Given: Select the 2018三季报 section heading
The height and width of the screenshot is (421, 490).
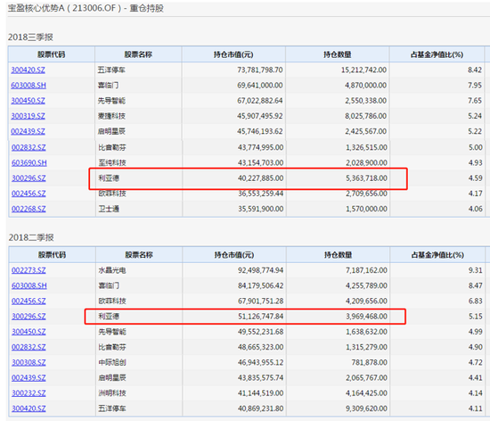Looking at the screenshot, I should coord(30,37).
